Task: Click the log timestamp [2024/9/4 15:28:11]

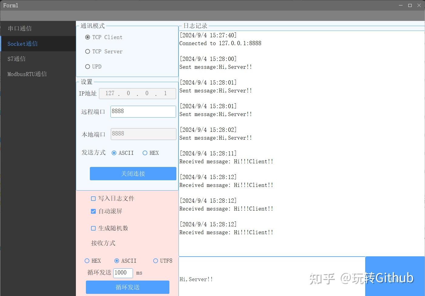Action: (208, 153)
